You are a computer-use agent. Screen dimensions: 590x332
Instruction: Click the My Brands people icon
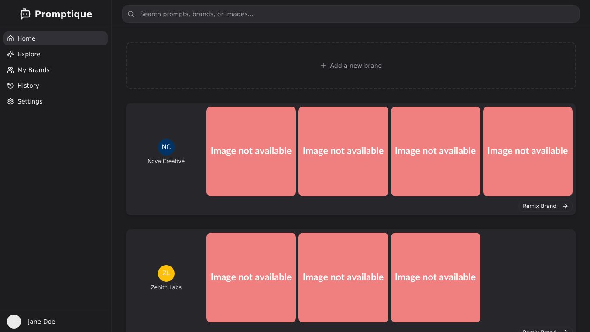point(10,70)
